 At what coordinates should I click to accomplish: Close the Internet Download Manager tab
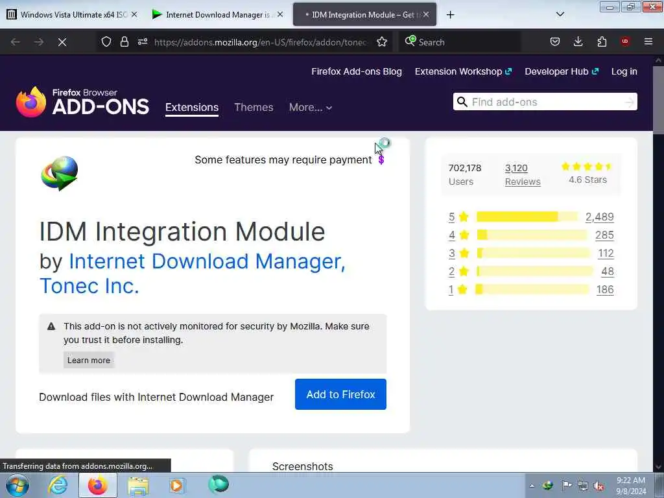(280, 14)
